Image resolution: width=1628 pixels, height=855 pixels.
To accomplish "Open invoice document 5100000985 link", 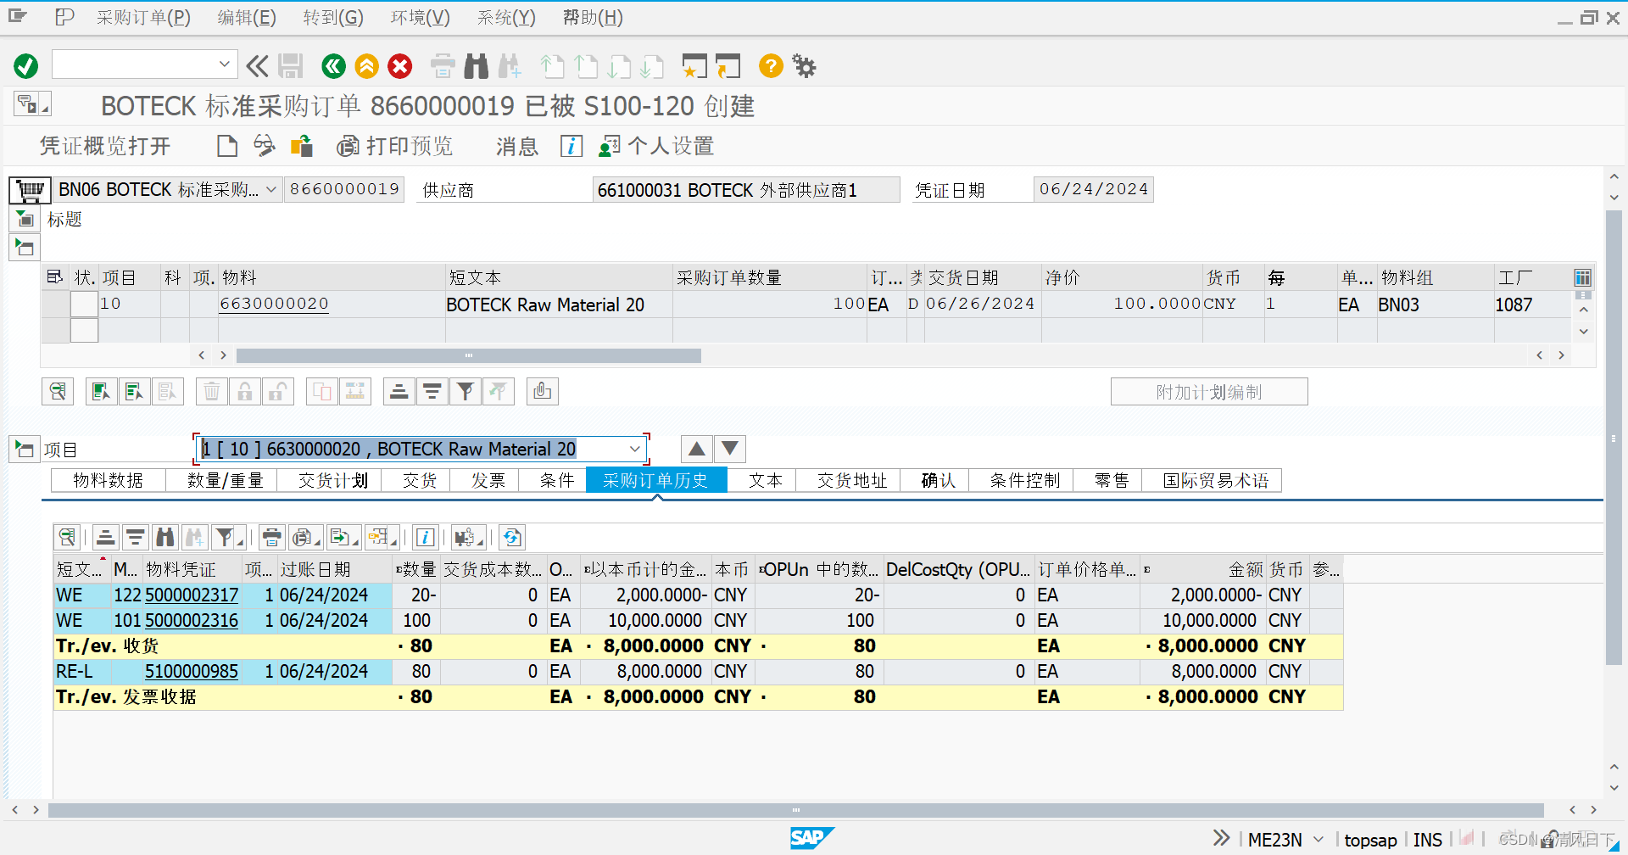I will 192,671.
